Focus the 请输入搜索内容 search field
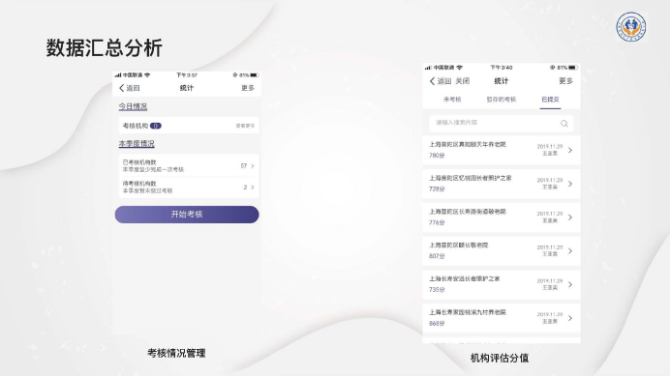 coord(502,123)
